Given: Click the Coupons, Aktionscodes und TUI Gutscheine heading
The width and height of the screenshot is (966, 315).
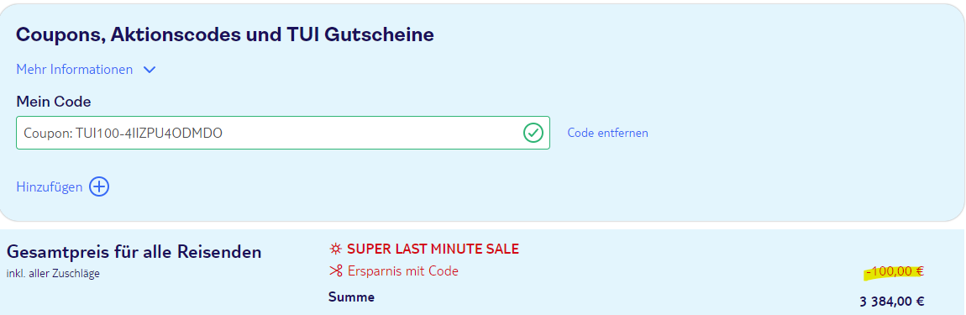Looking at the screenshot, I should click(x=225, y=34).
